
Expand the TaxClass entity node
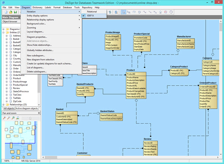(x=7, y=95)
